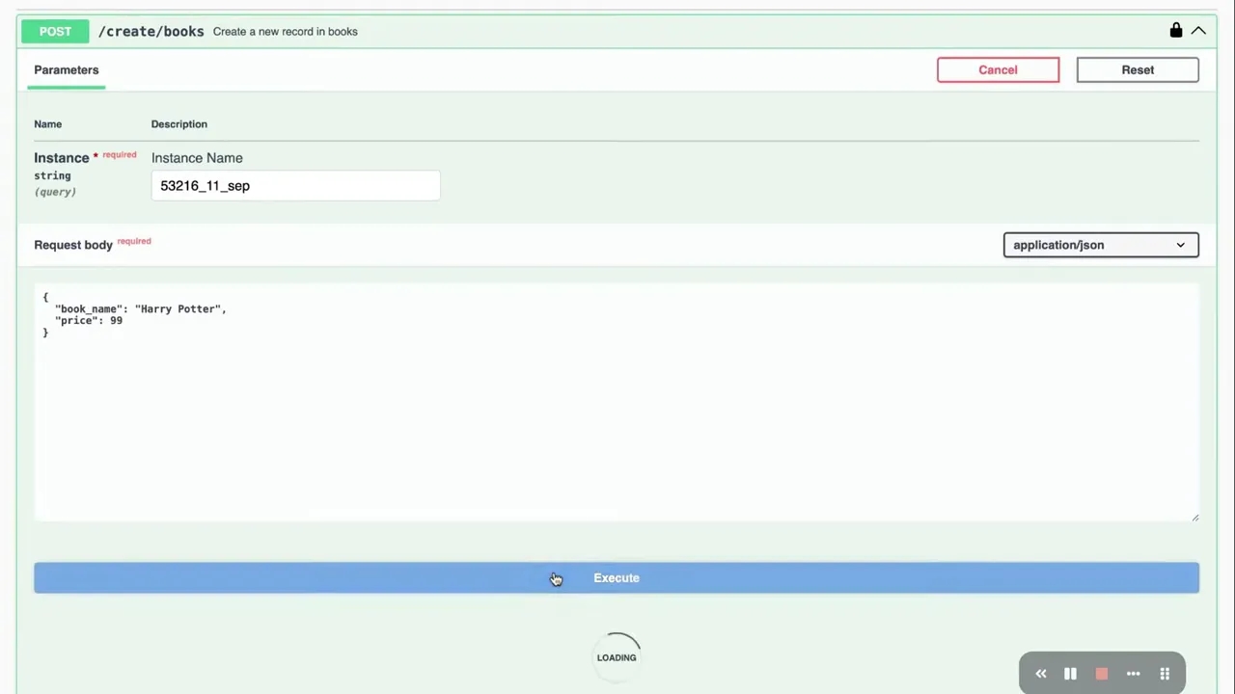This screenshot has width=1235, height=694.
Task: Click the grid drag handle in recorder bar
Action: (x=1165, y=674)
